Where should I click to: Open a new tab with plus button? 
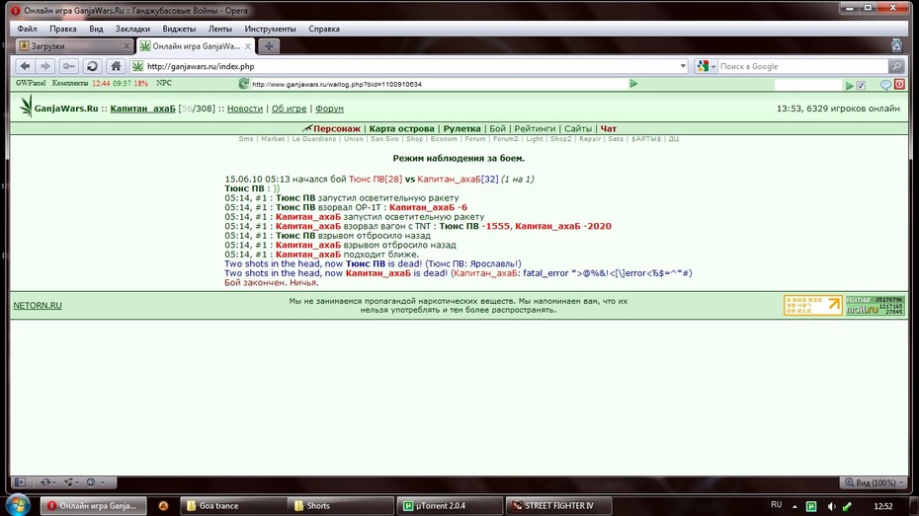(269, 46)
